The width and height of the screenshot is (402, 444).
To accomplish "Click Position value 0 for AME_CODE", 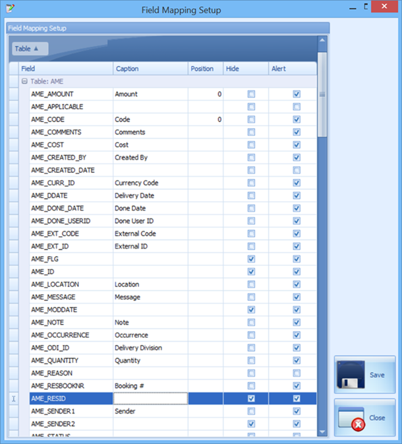I will click(x=206, y=119).
